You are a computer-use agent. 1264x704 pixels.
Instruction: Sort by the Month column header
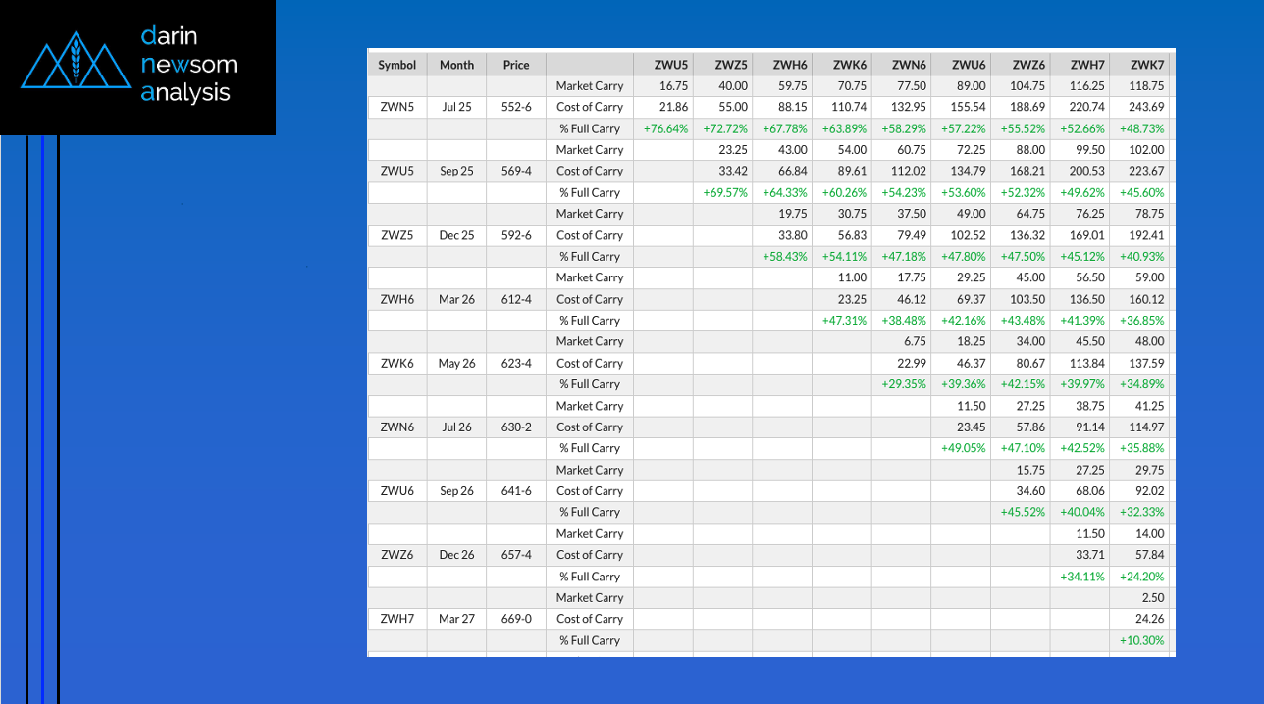[x=456, y=65]
